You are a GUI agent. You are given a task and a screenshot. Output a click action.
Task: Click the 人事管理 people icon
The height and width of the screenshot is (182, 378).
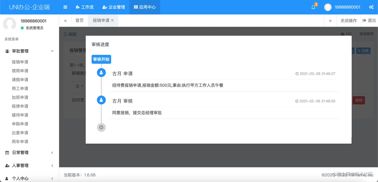coord(7,166)
